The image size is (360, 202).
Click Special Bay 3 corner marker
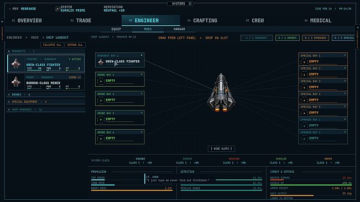[x=345, y=81]
